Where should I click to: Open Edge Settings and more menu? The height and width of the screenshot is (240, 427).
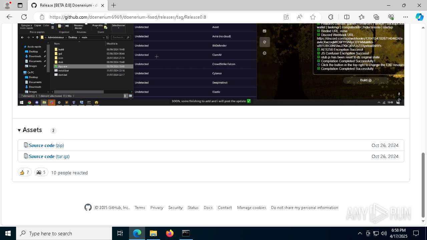coord(406,17)
